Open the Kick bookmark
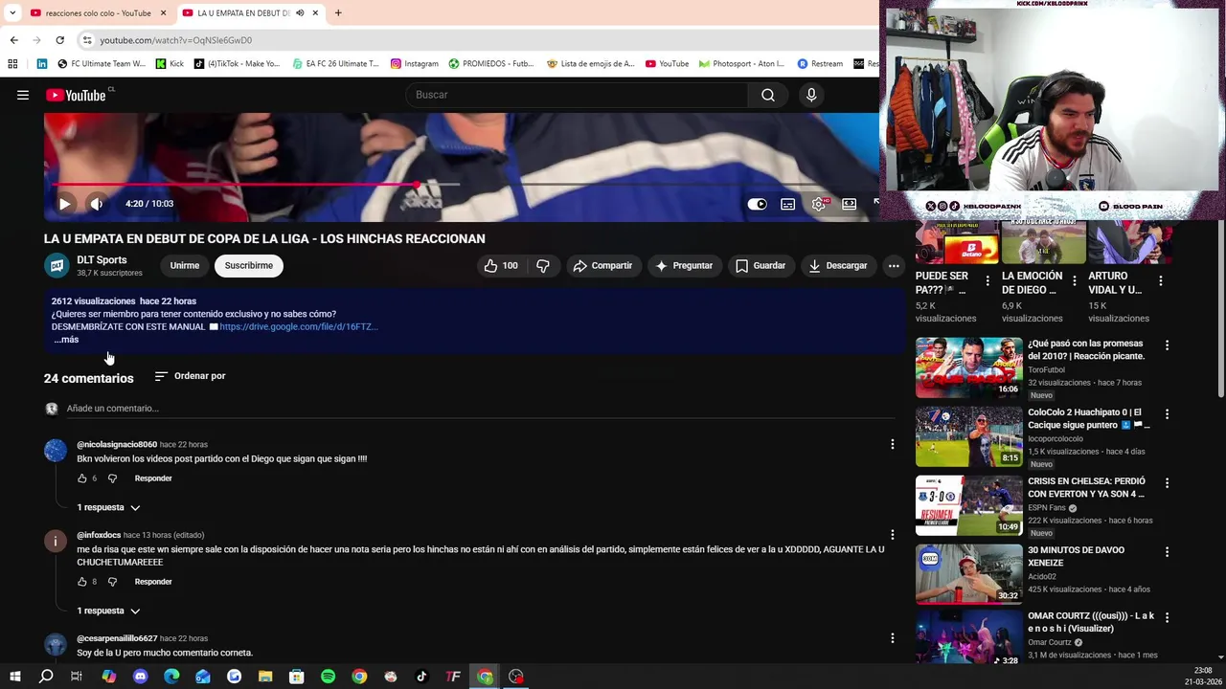 (x=170, y=64)
